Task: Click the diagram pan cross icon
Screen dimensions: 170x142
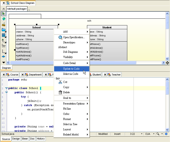Action: click(x=168, y=63)
